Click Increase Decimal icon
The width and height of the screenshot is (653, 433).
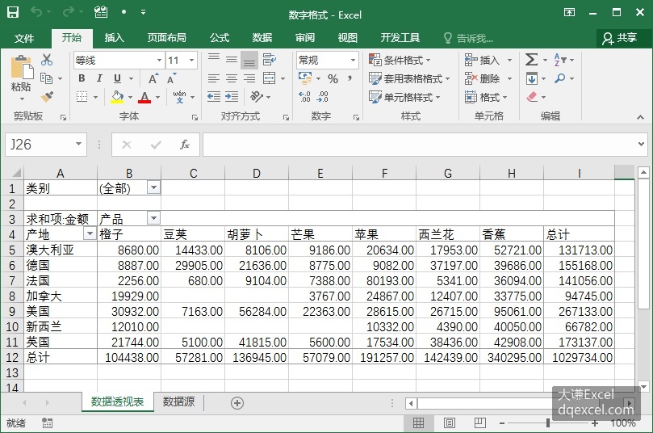click(304, 97)
